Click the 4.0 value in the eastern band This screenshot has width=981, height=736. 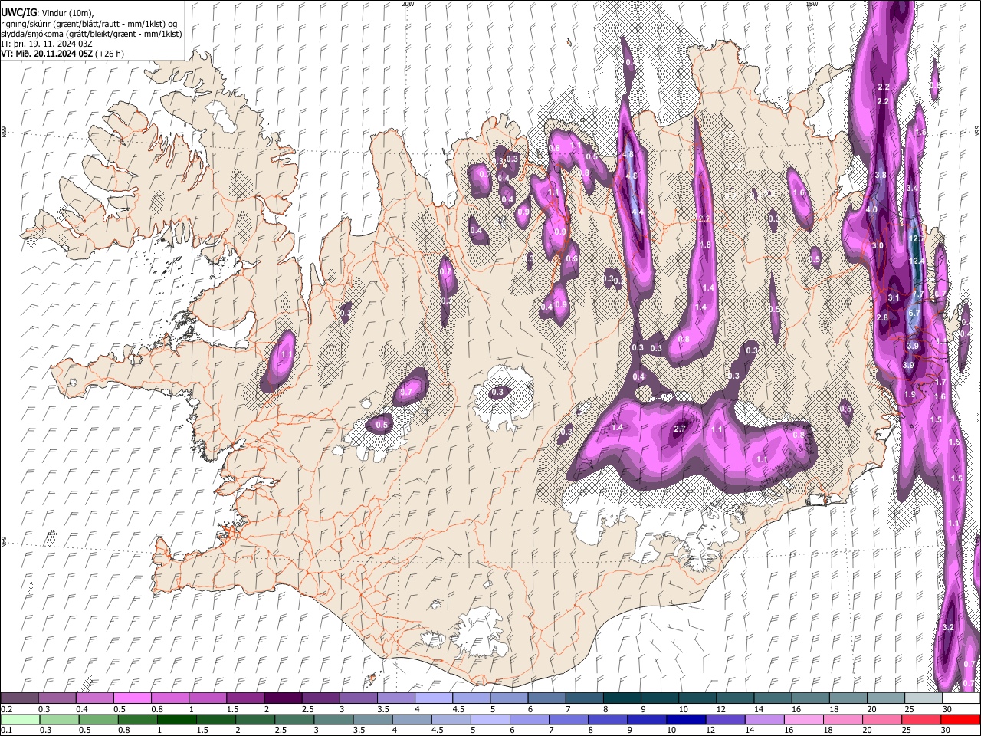[x=871, y=209]
